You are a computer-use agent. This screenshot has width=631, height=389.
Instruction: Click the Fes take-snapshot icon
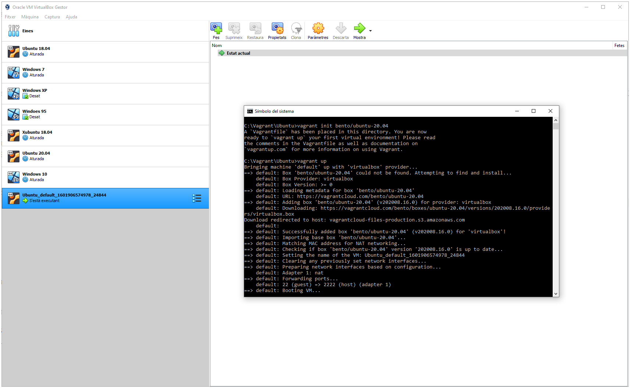point(216,29)
